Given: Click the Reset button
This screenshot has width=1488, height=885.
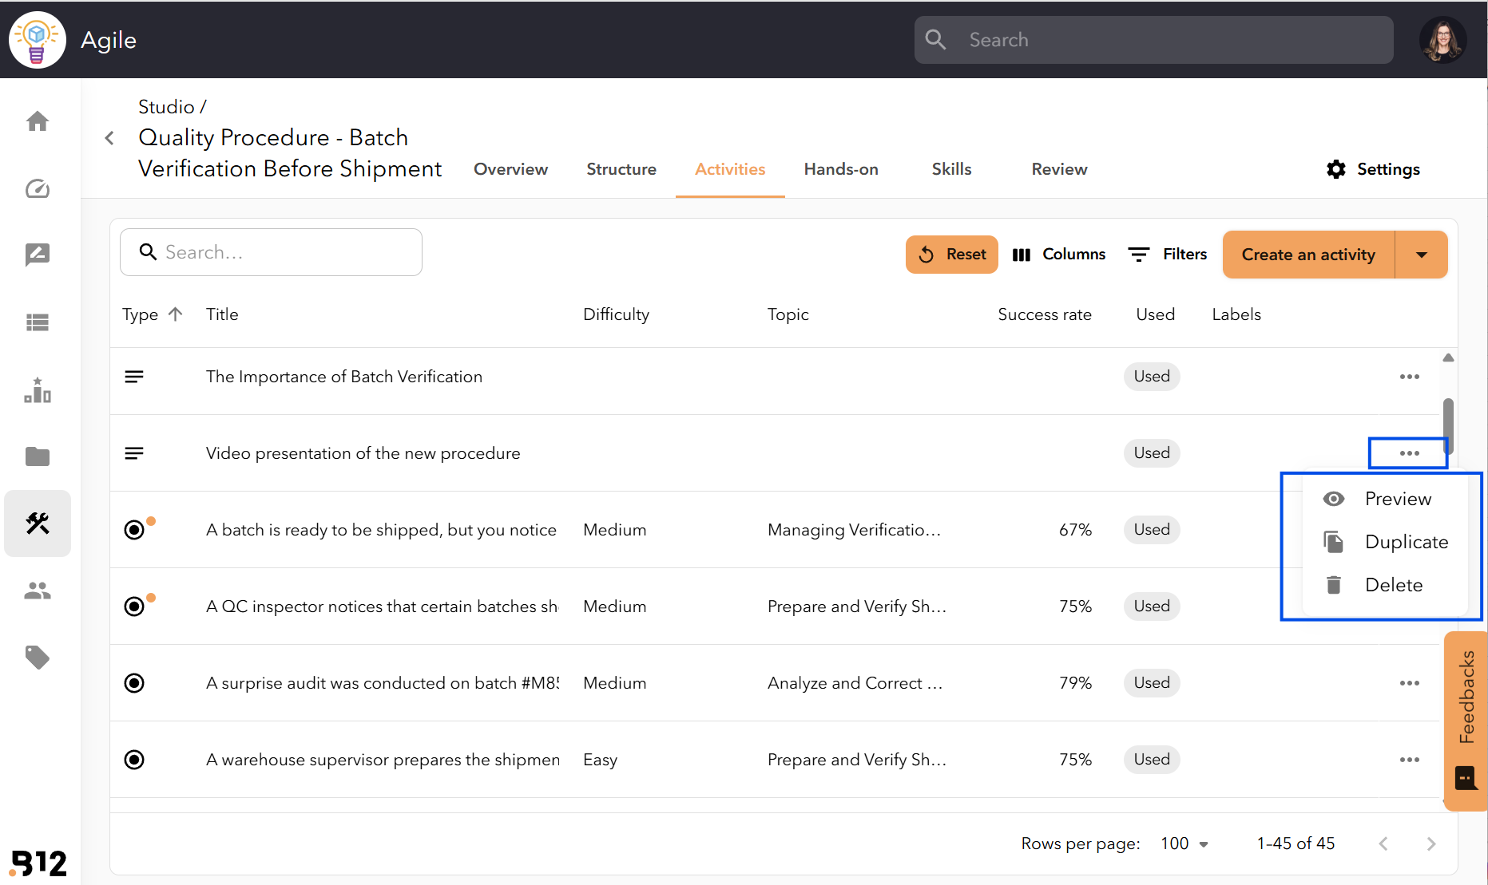Looking at the screenshot, I should point(951,255).
